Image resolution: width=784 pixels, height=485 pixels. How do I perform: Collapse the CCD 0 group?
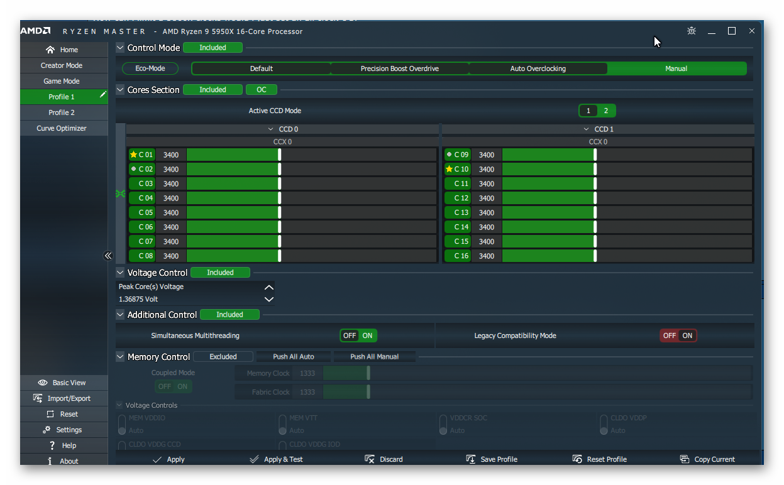click(271, 129)
